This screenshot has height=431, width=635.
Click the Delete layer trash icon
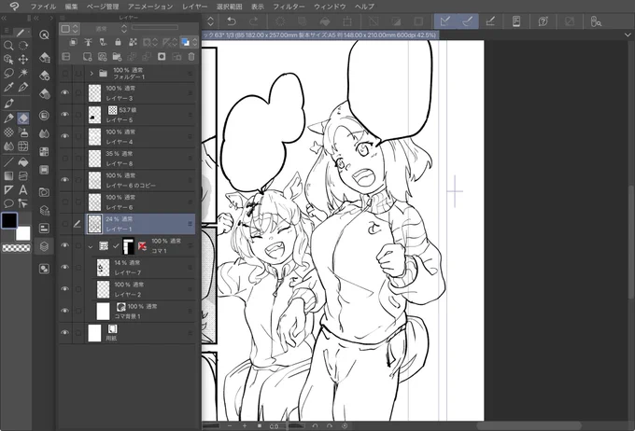[x=191, y=57]
